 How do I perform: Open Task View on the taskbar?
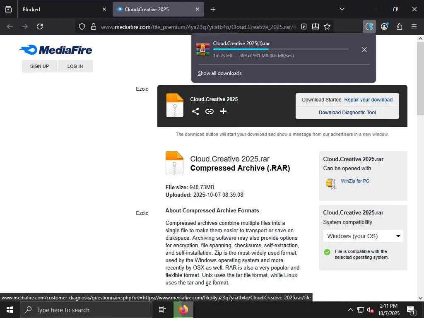pos(162,310)
